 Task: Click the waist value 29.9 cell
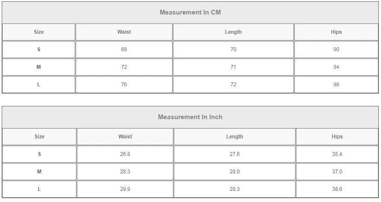(125, 189)
